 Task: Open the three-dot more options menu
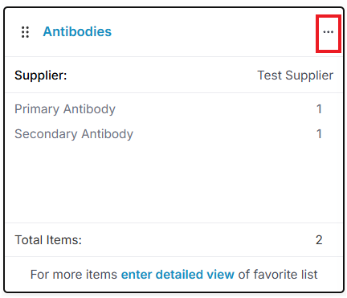point(328,32)
